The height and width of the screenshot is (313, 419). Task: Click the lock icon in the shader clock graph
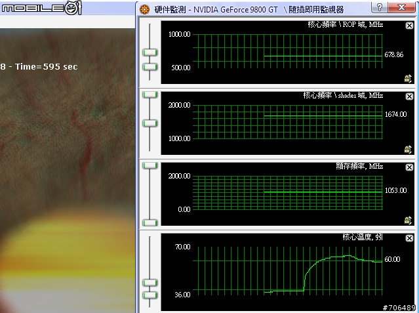[408, 149]
